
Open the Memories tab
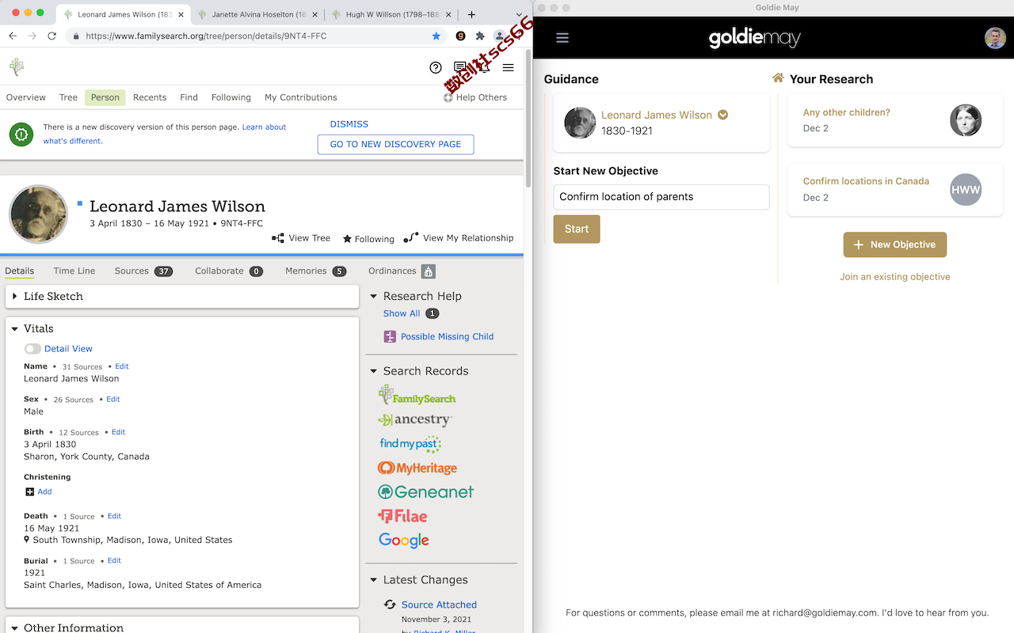click(316, 271)
